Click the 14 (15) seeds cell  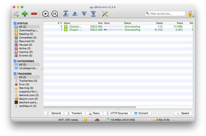point(158,30)
